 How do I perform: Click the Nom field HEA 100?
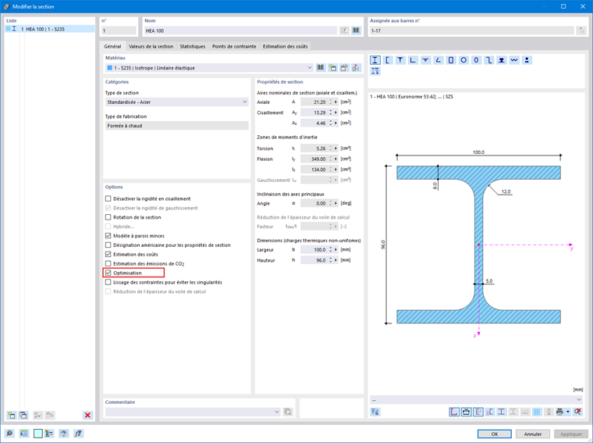coord(240,30)
